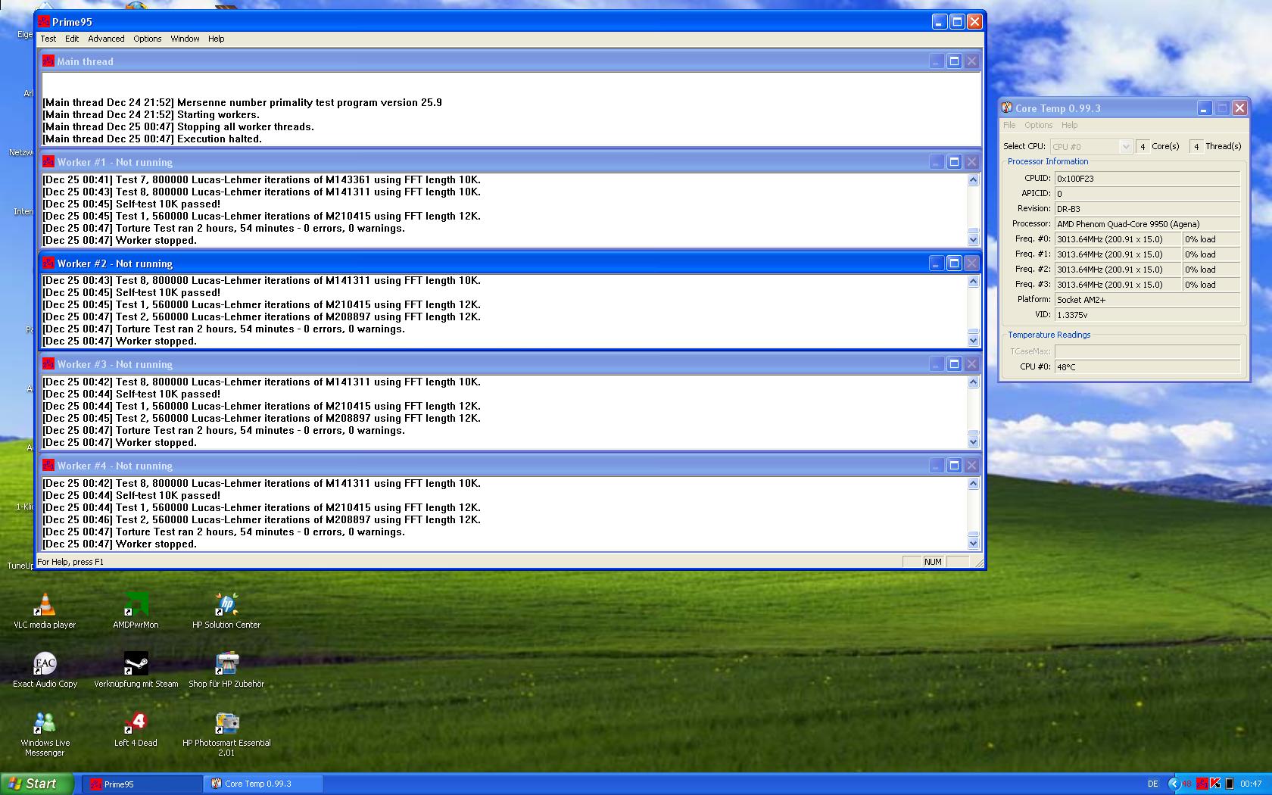
Task: Select the HP Photosmart Essential 2.01 icon
Action: pos(226,734)
